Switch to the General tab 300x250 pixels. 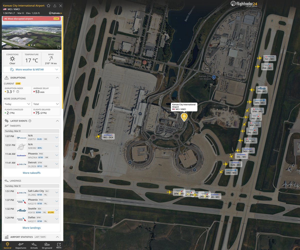(8, 245)
